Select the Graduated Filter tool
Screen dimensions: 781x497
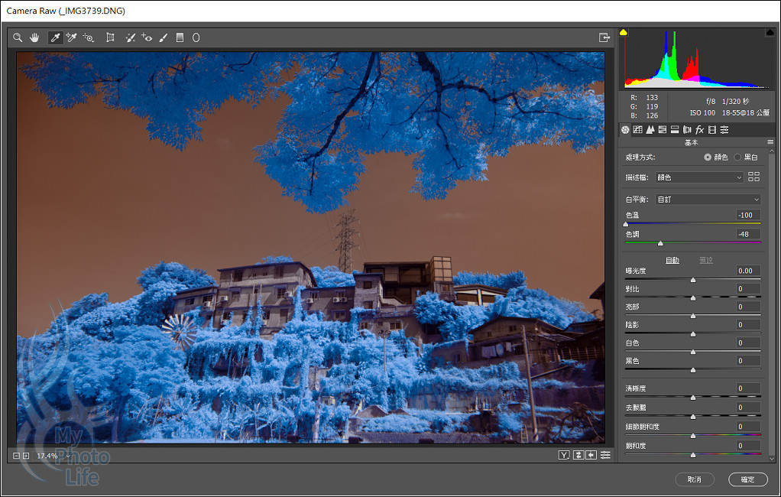[x=180, y=37]
